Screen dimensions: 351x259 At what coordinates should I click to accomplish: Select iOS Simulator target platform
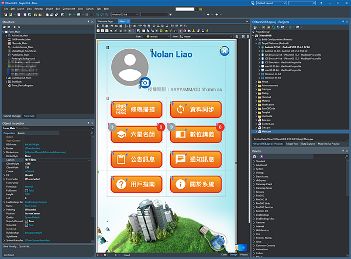point(283,63)
